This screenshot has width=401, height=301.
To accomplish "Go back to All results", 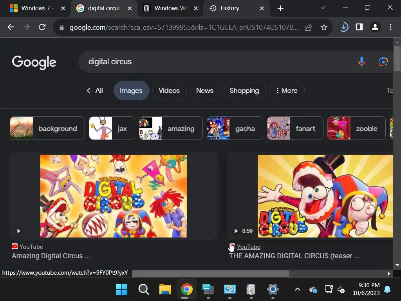I will pos(95,91).
